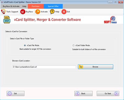The height and width of the screenshot is (100, 124).
Task: Click the folder search icon on Browse button
Action: pyautogui.click(x=81, y=67)
